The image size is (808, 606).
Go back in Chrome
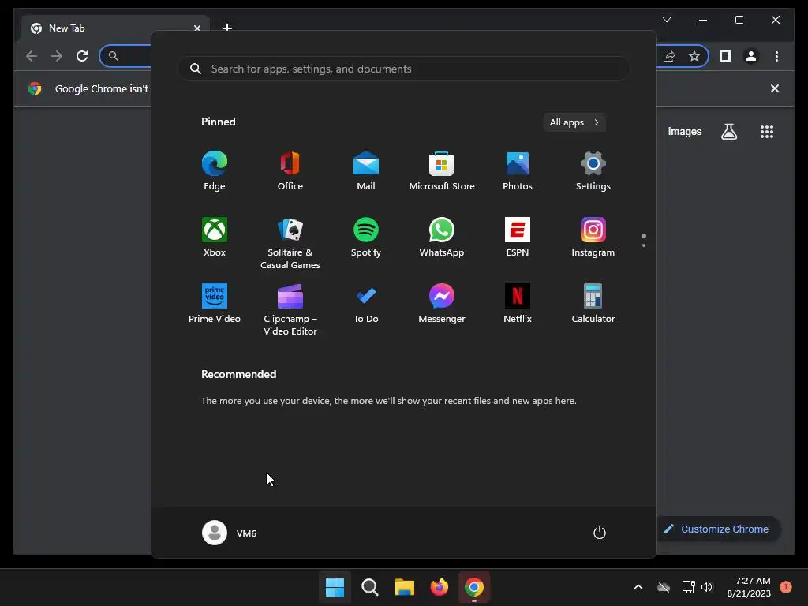tap(32, 56)
